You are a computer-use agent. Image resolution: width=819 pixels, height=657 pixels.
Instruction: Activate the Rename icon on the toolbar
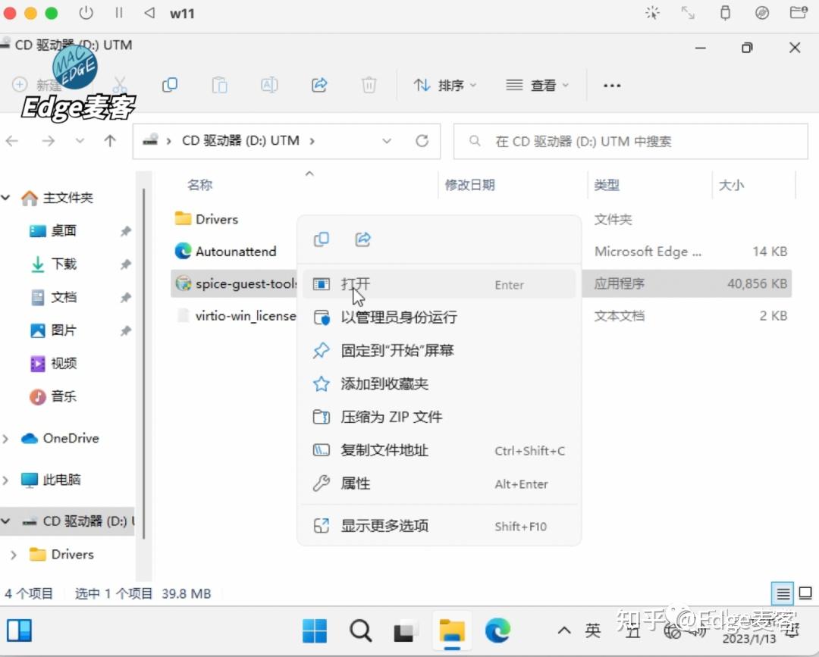pyautogui.click(x=270, y=85)
